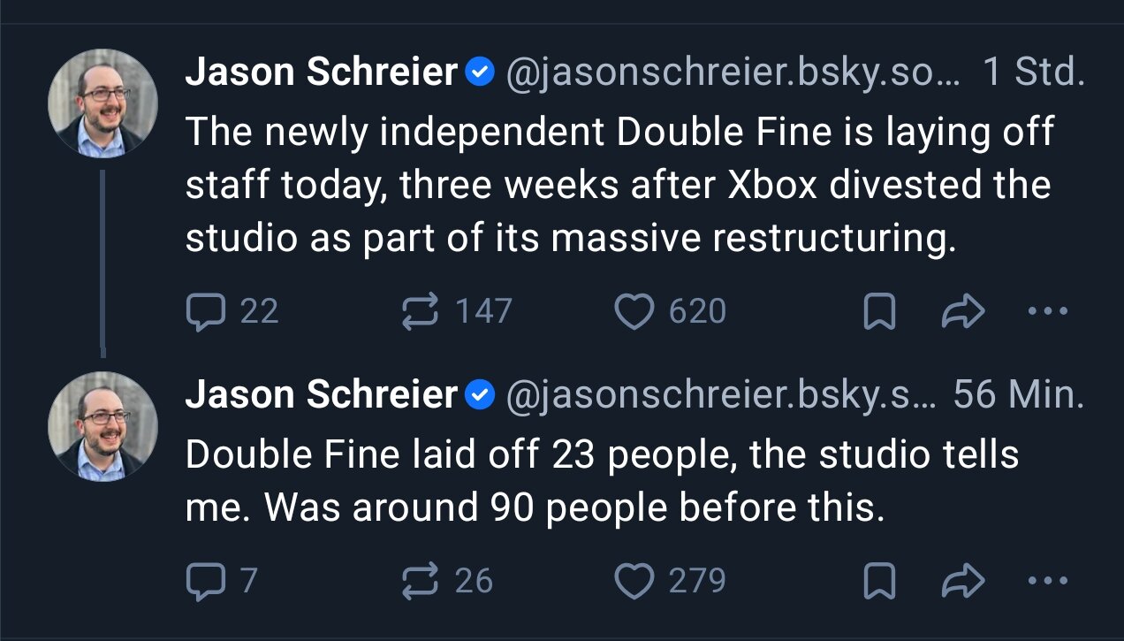
Task: Repost the post with 147 reposts
Action: 456,311
